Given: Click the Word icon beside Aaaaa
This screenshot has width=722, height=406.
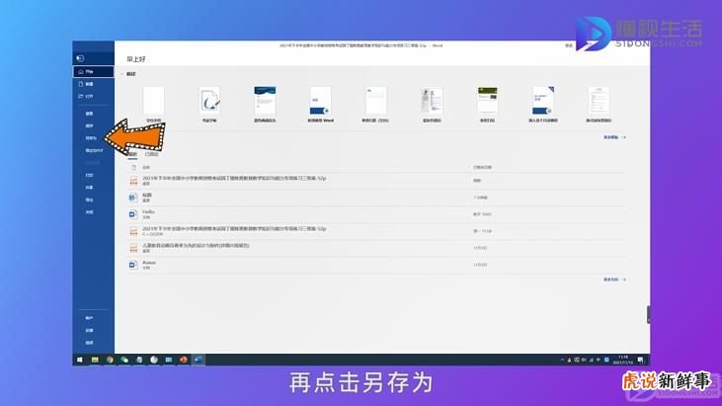Looking at the screenshot, I should click(133, 265).
